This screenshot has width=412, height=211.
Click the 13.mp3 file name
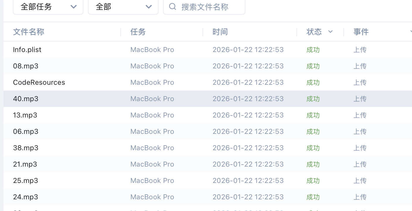pyautogui.click(x=25, y=115)
